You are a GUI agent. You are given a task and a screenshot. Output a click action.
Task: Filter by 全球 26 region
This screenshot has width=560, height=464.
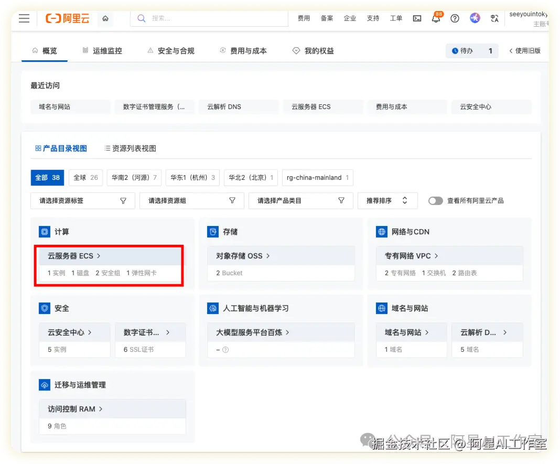pyautogui.click(x=85, y=178)
